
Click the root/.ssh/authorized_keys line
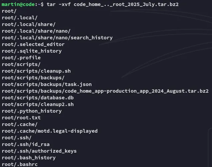point(39,151)
